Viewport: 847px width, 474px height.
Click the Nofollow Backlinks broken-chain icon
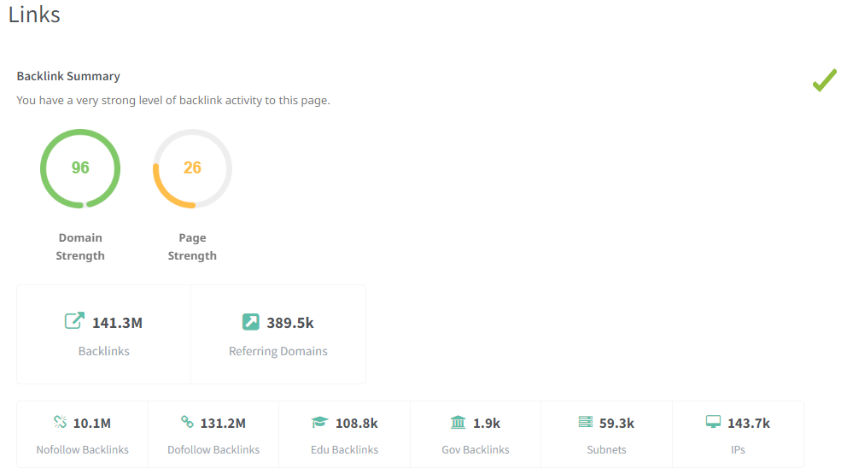(60, 422)
